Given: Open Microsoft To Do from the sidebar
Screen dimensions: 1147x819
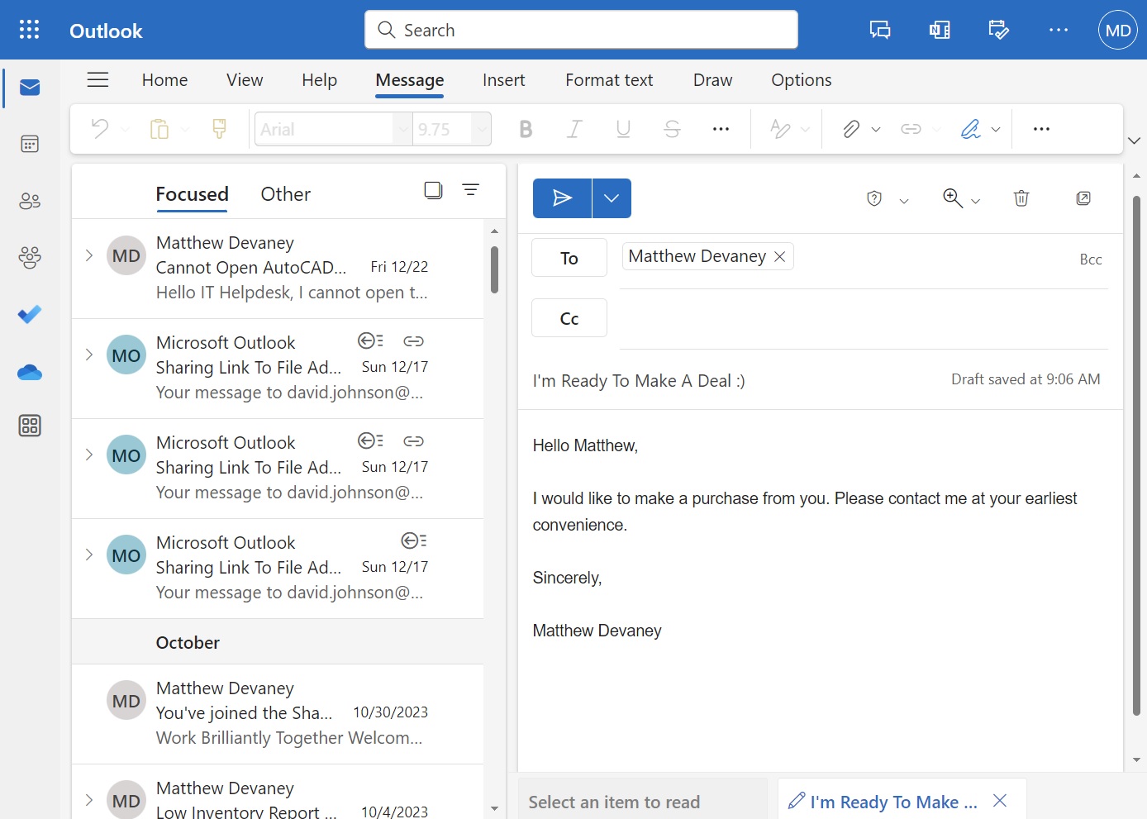Looking at the screenshot, I should click(29, 314).
